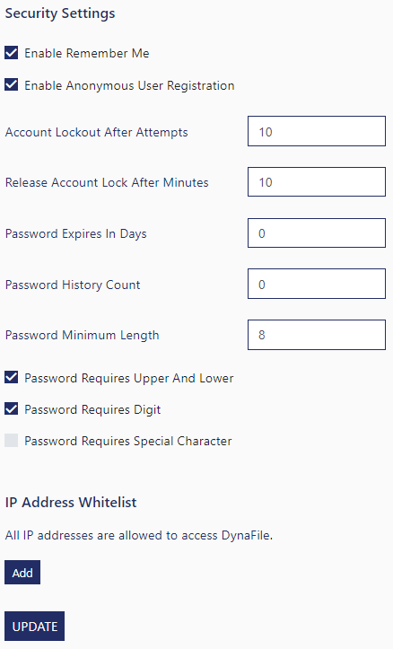Click the Password Requires Upper And Lower label
The height and width of the screenshot is (649, 393).
[x=129, y=378]
